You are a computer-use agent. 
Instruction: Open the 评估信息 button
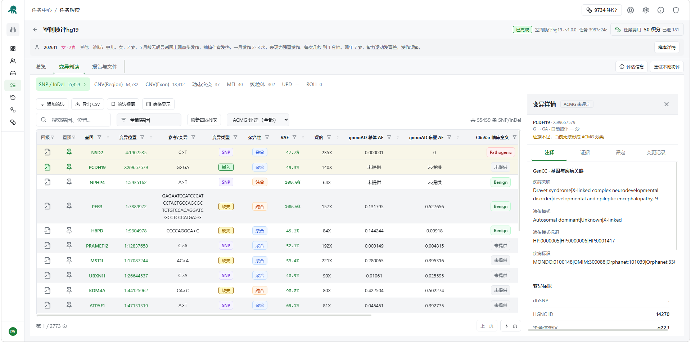pos(632,67)
